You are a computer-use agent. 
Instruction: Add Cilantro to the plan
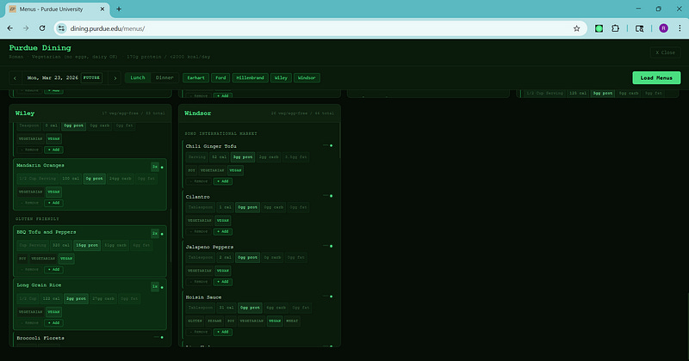coord(223,231)
